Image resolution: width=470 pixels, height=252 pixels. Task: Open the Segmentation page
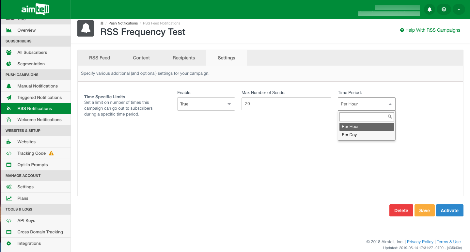point(35,64)
